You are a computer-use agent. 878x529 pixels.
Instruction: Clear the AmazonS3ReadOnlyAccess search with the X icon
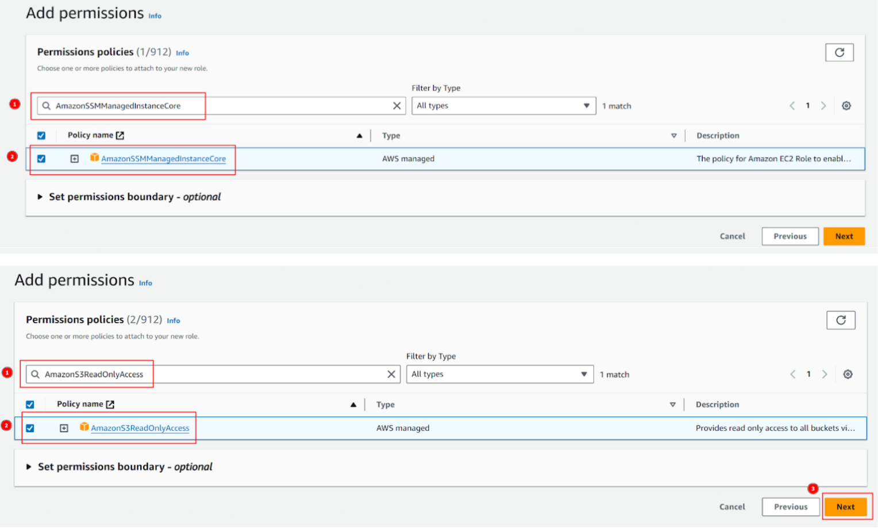391,374
